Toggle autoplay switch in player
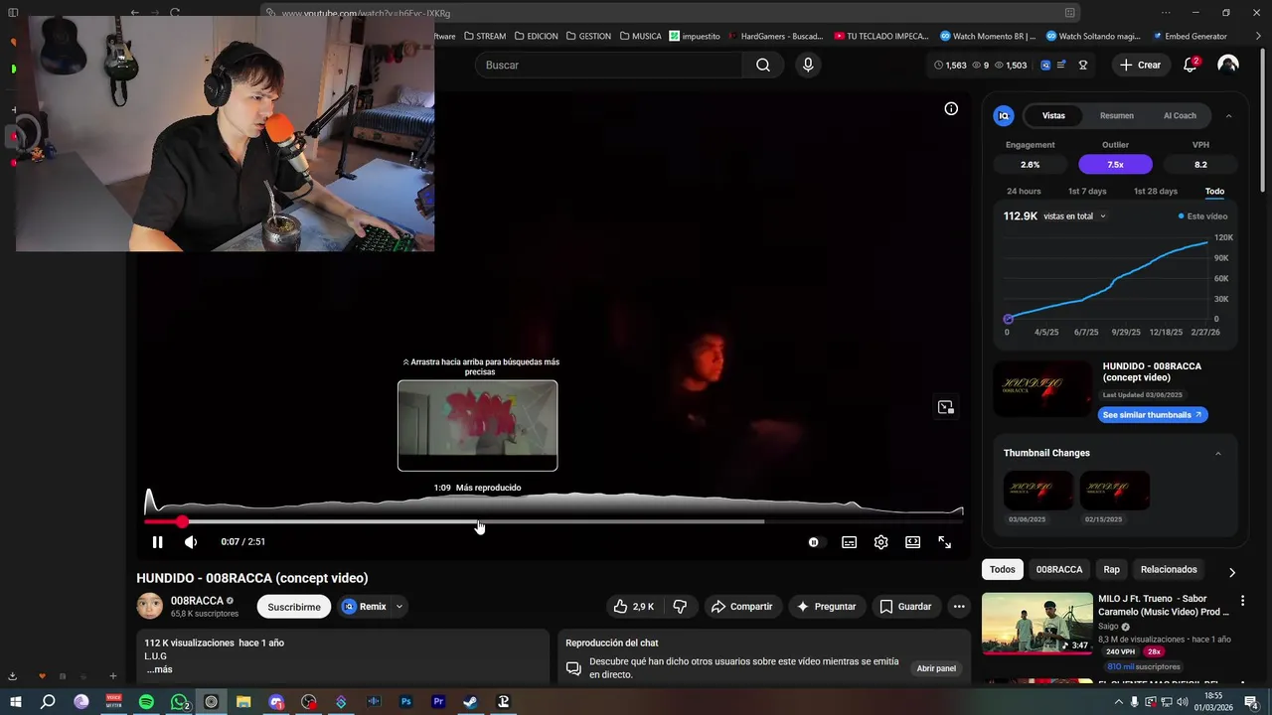The image size is (1272, 715). point(815,542)
